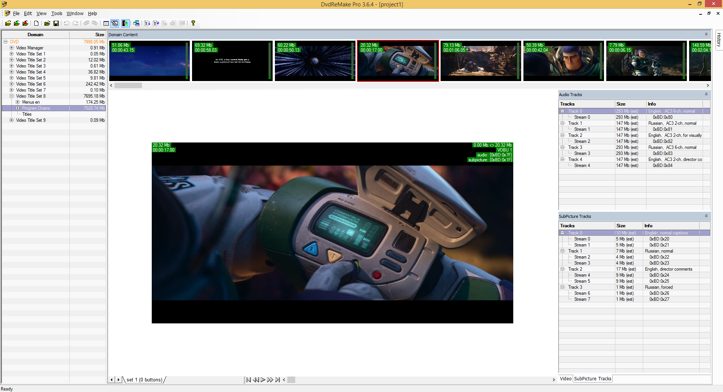Click the domain content horizontal scrollbar thumb
The height and width of the screenshot is (392, 723).
click(x=128, y=86)
